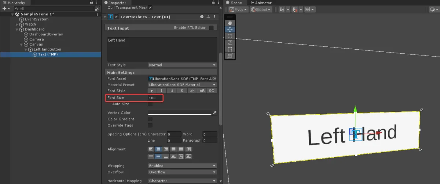The width and height of the screenshot is (440, 184).
Task: Open snap increment settings icon
Action: [x=308, y=9]
